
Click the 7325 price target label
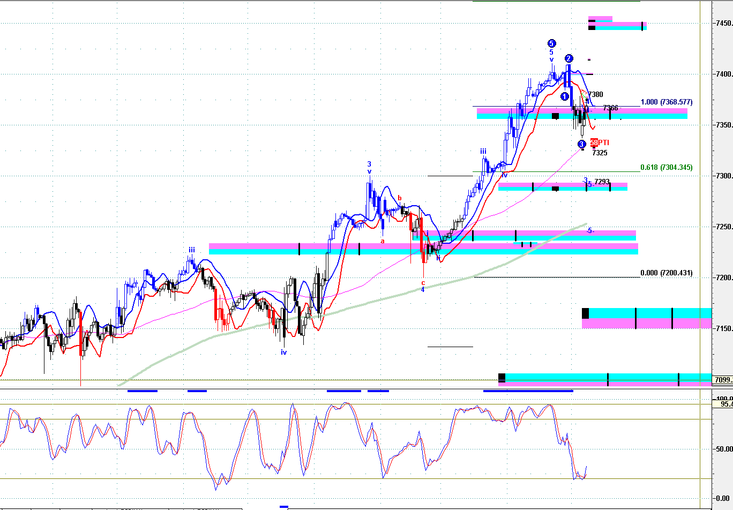(x=600, y=153)
